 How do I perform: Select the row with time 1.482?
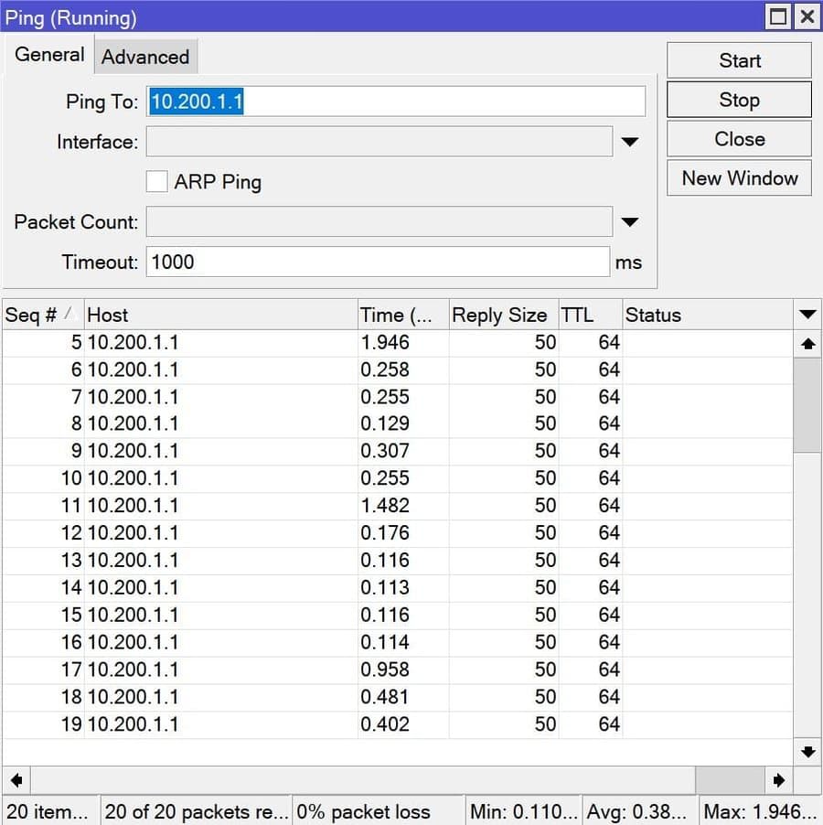click(397, 506)
